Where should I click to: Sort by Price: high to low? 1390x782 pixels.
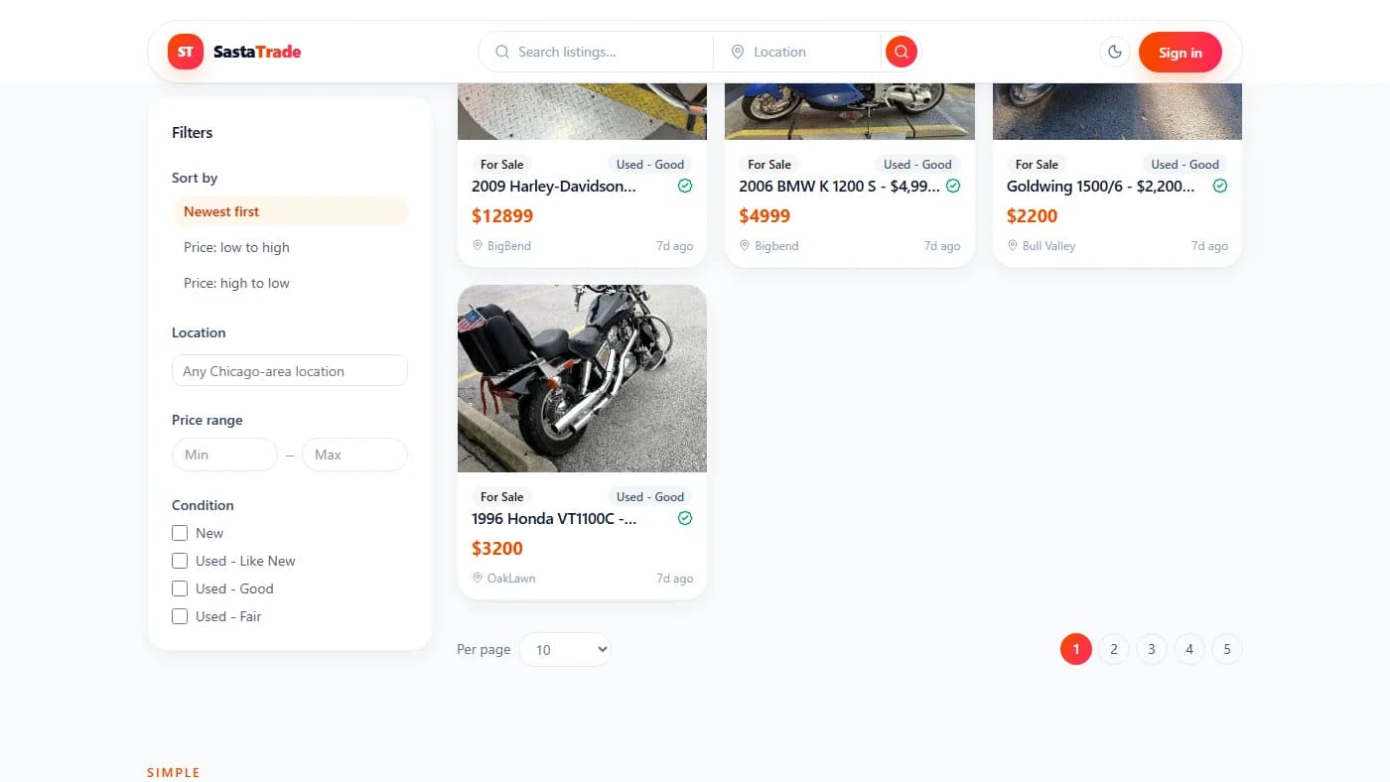coord(290,283)
